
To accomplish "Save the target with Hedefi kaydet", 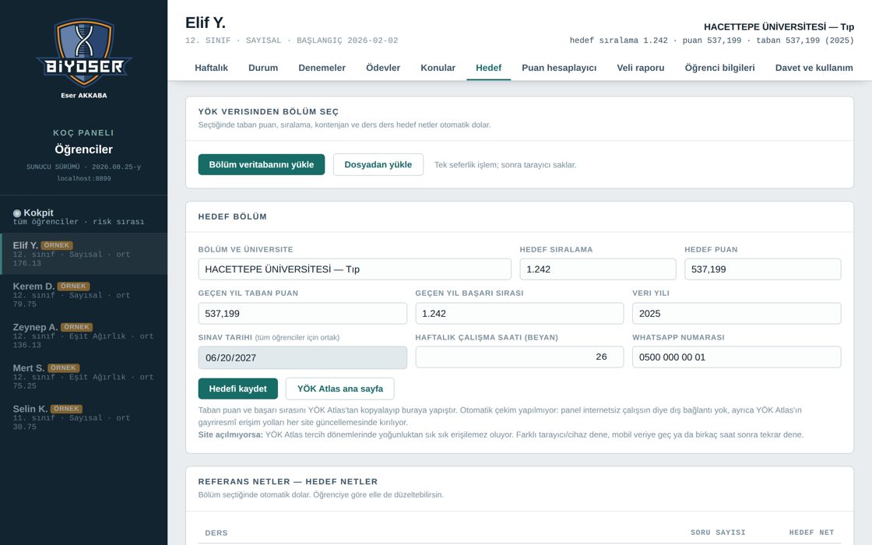I will tap(238, 389).
